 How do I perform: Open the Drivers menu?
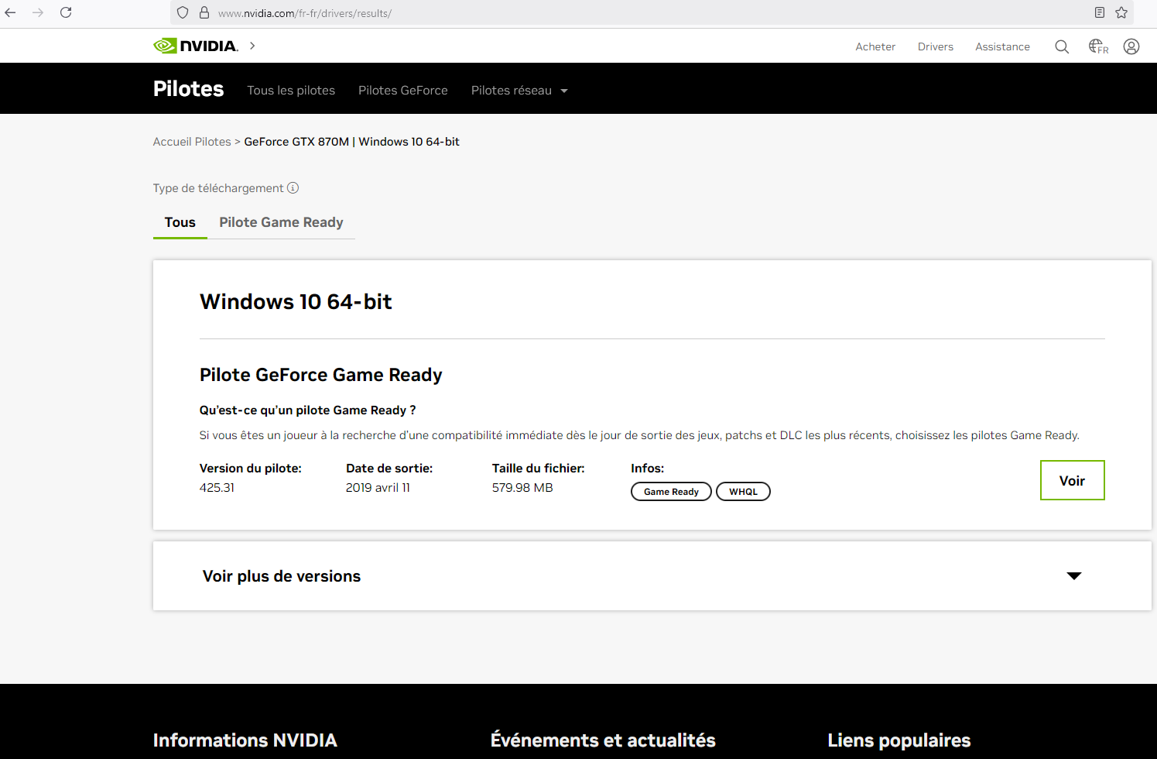click(x=936, y=46)
